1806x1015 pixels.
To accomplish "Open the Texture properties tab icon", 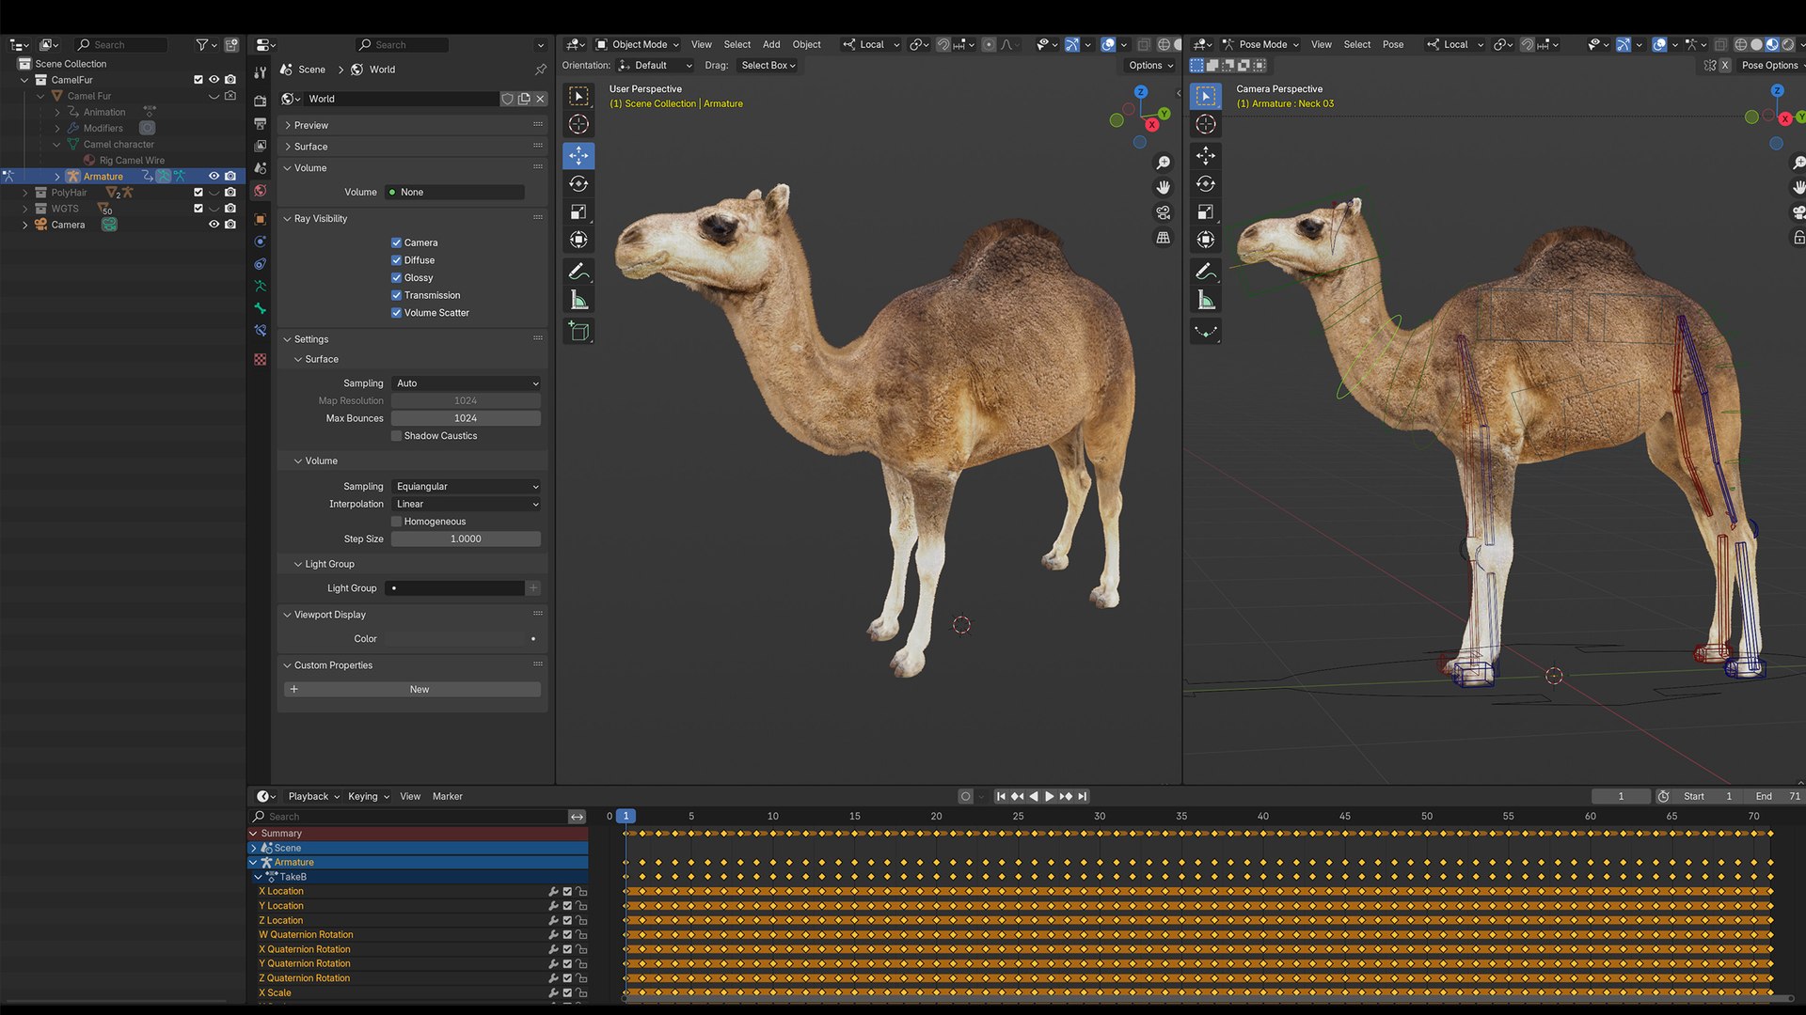I will pos(261,360).
